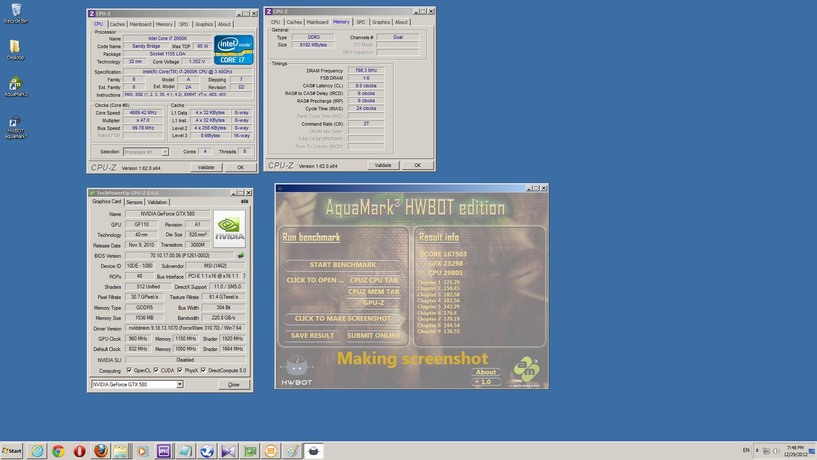Click the Core Speed value field

coord(143,113)
